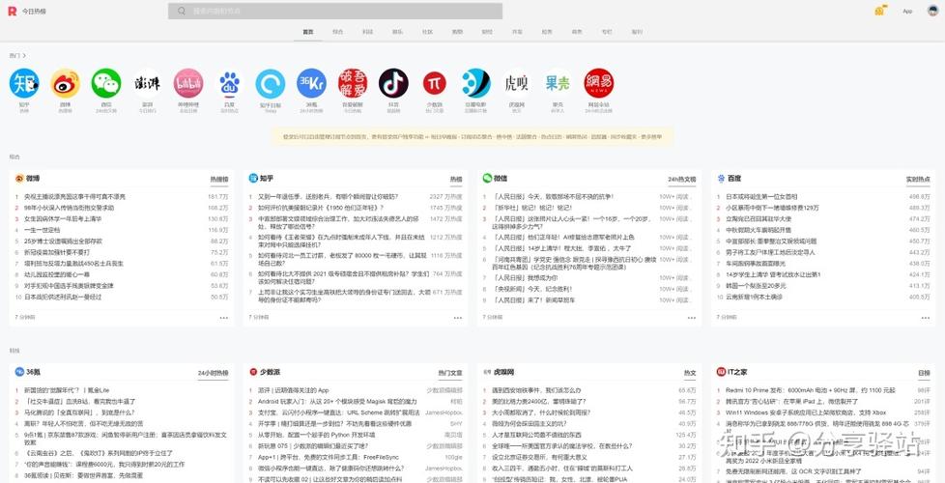Open the 虎嗅 round site icon

pyautogui.click(x=517, y=83)
